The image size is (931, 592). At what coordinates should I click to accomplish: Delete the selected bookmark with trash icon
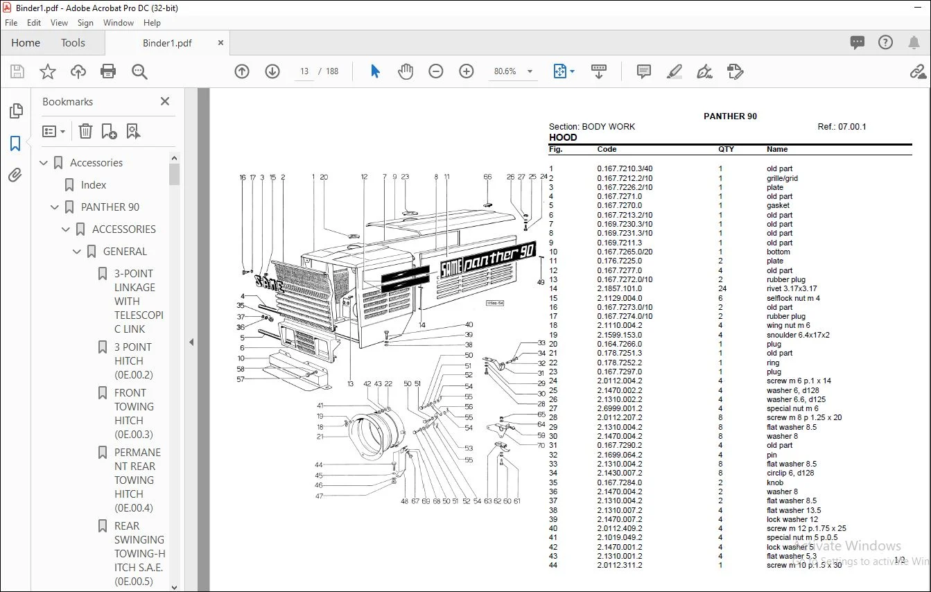point(85,131)
